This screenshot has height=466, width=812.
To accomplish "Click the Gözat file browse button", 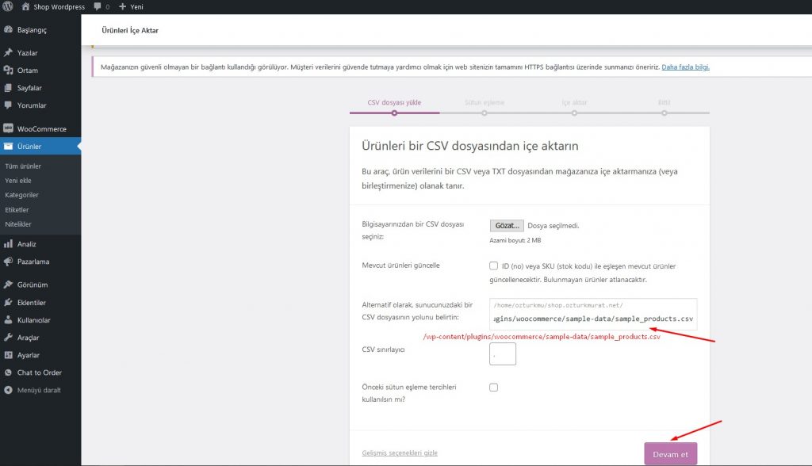I will tap(506, 226).
